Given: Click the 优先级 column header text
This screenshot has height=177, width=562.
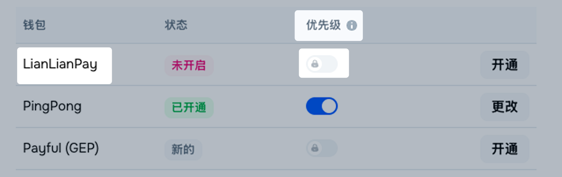Looking at the screenshot, I should (323, 25).
